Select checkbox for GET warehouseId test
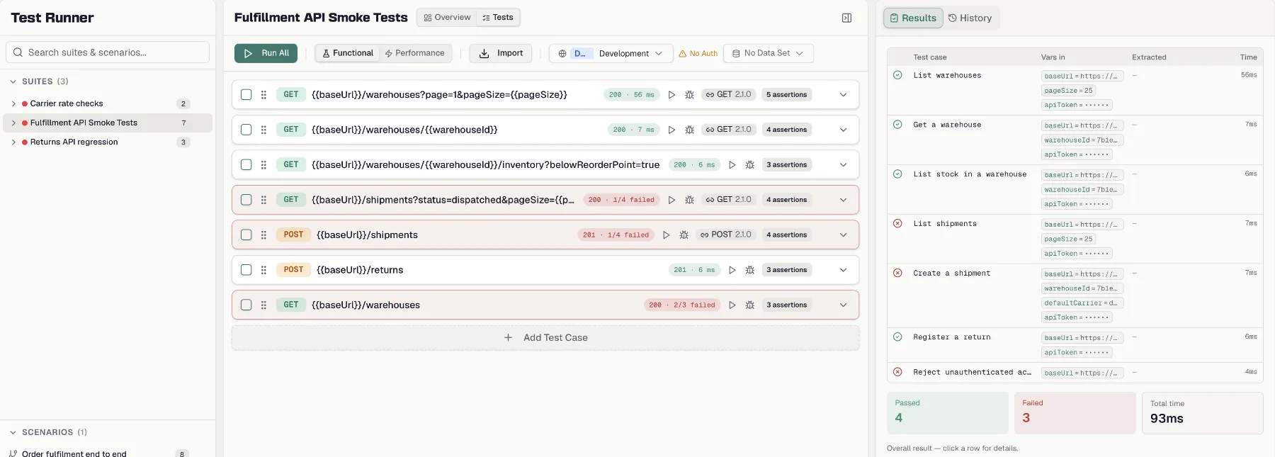The height and width of the screenshot is (457, 1275). (246, 130)
